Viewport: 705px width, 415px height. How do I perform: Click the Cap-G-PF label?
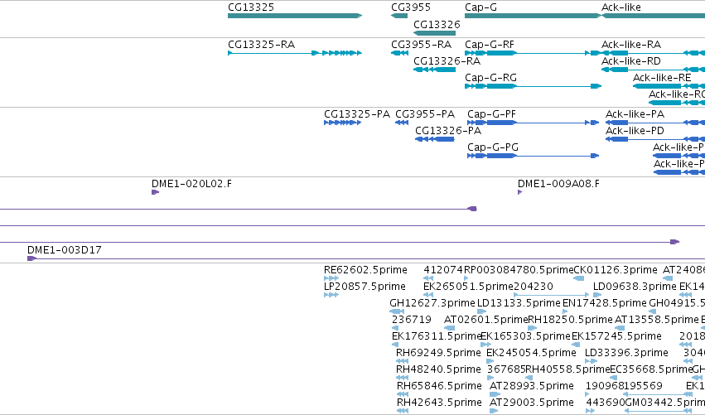point(491,114)
